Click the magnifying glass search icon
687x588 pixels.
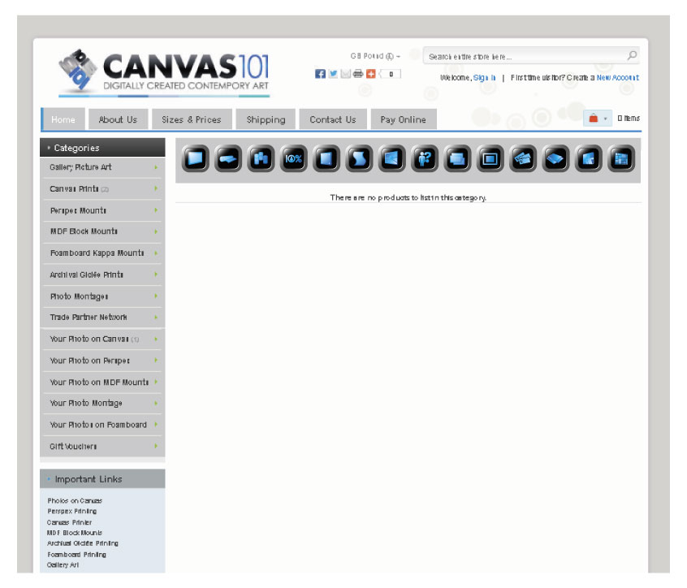(x=632, y=56)
